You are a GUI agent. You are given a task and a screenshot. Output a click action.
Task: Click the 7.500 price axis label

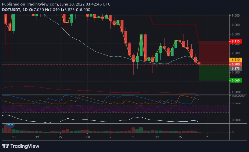tap(236, 53)
